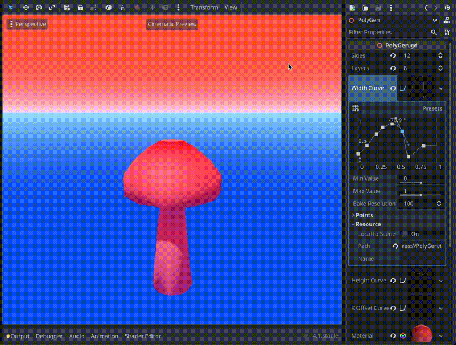Screen dimensions: 456x345
Task: Activate the Rotate mode tool
Action: [x=39, y=7]
